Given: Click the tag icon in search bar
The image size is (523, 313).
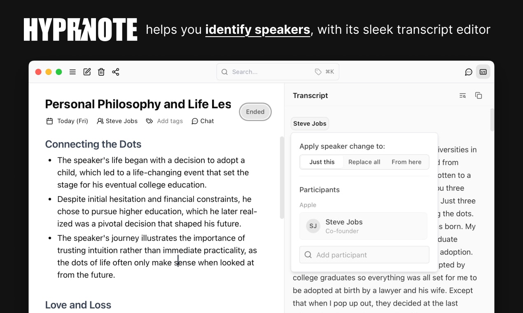Looking at the screenshot, I should pos(318,72).
